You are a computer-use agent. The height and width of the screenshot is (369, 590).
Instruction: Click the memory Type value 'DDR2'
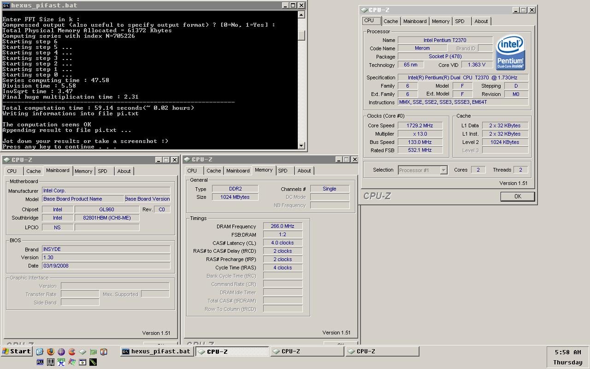click(x=235, y=189)
